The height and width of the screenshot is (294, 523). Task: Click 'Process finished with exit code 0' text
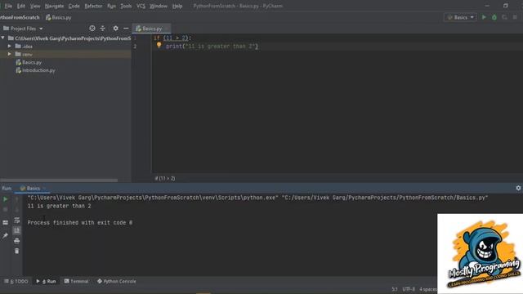[80, 222]
